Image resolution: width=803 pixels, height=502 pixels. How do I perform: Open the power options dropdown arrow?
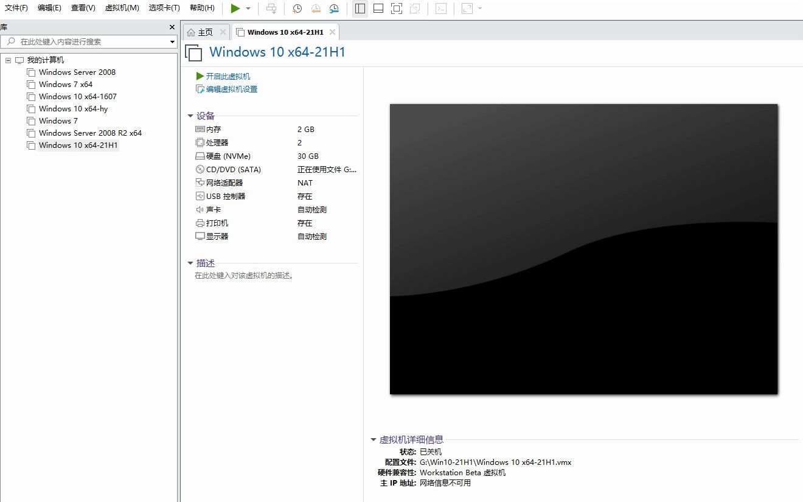click(x=248, y=9)
